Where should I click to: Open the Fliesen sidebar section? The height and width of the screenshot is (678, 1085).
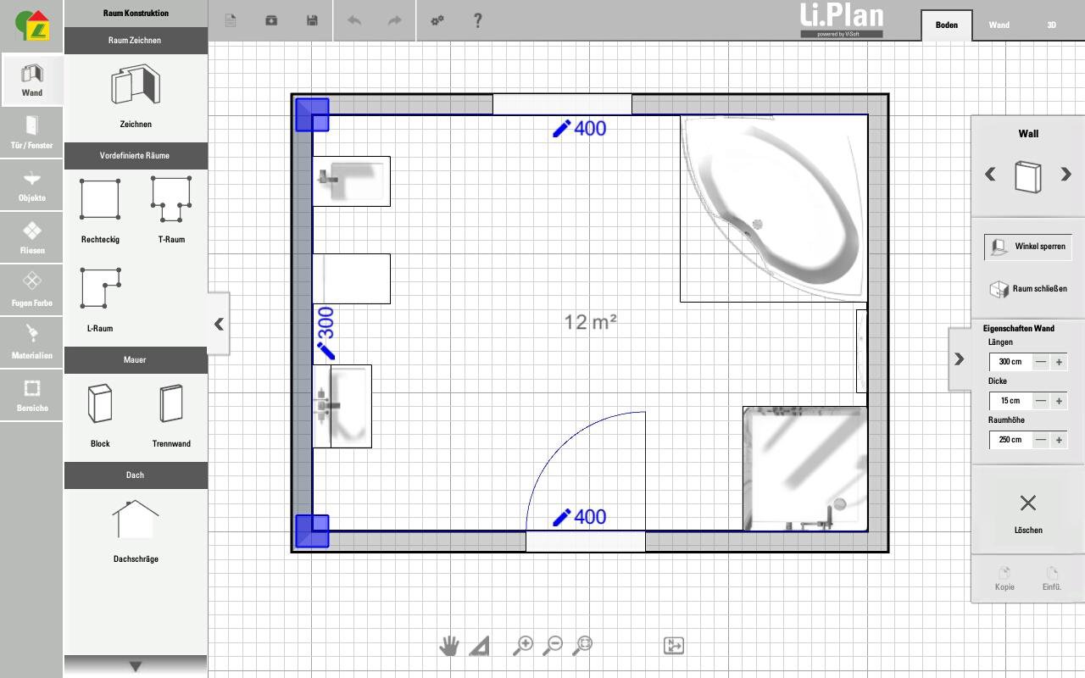31,238
